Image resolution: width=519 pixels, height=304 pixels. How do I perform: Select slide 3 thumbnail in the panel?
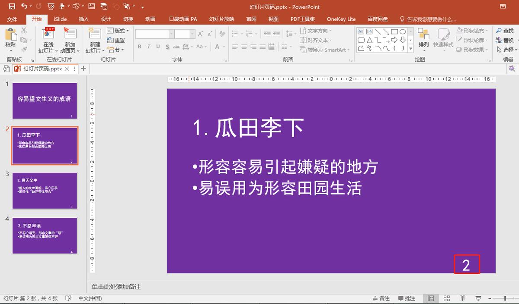tap(45, 190)
